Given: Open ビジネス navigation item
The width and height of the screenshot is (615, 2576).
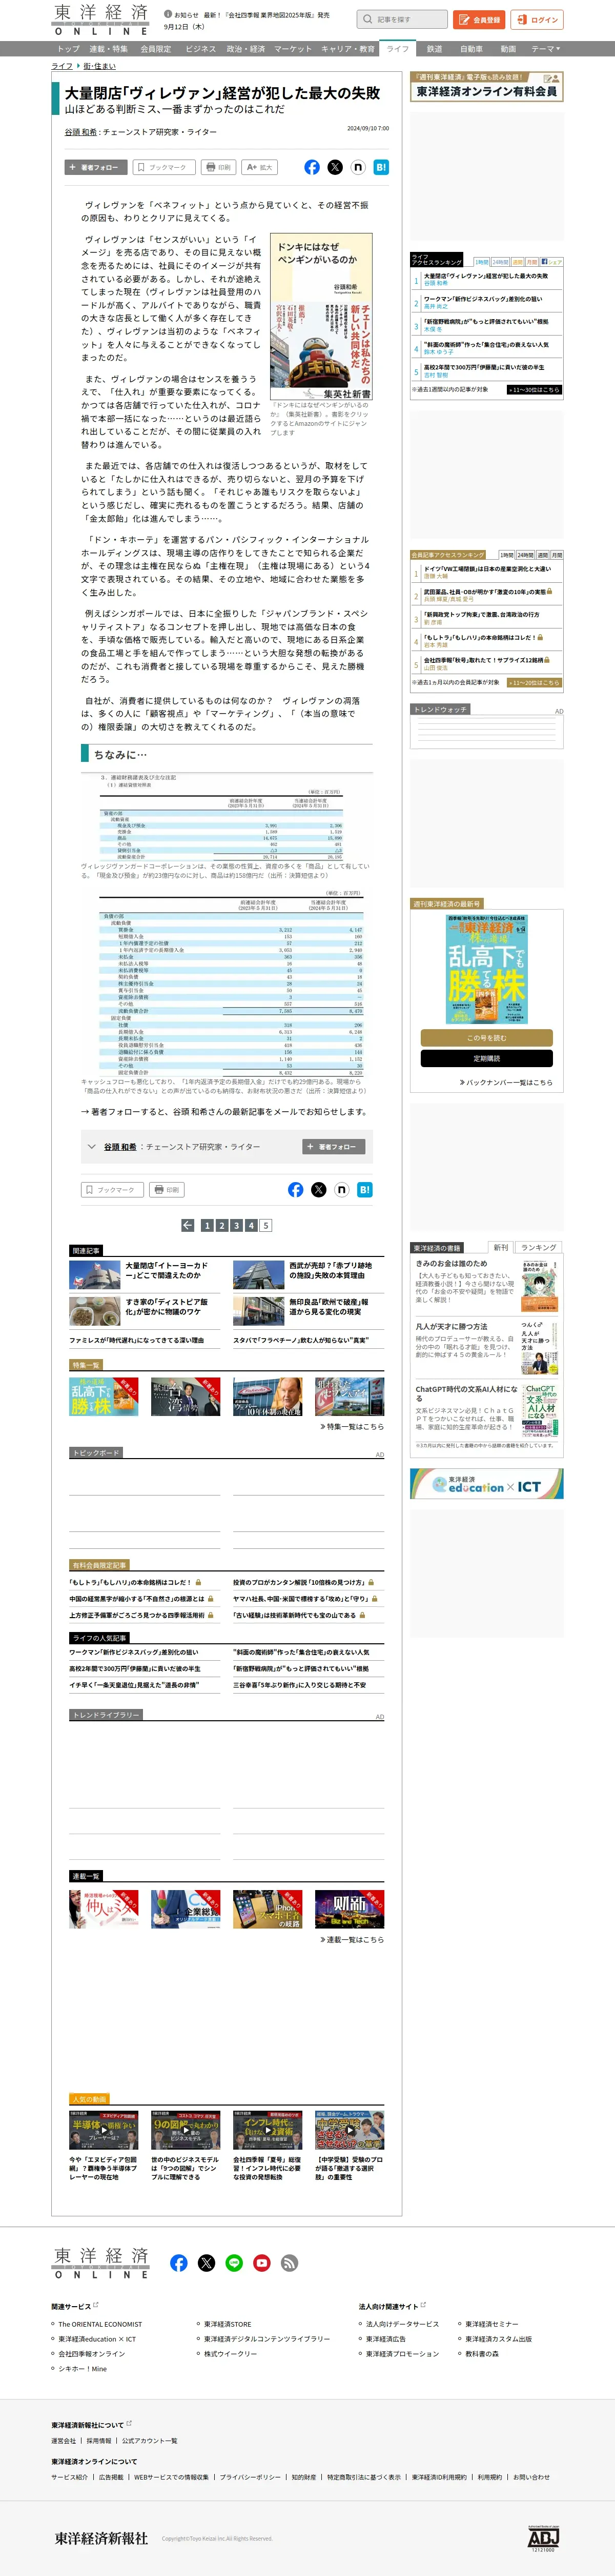Looking at the screenshot, I should tap(200, 48).
